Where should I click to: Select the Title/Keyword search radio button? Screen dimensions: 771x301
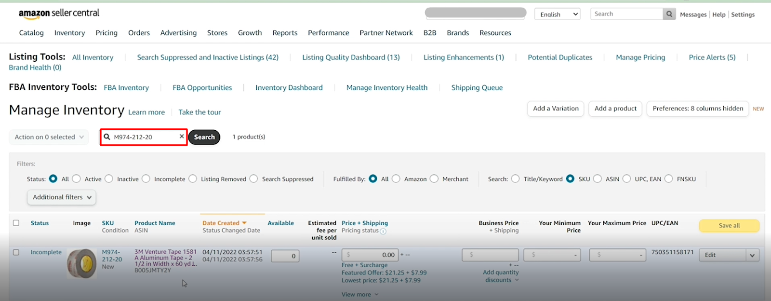[x=516, y=179]
